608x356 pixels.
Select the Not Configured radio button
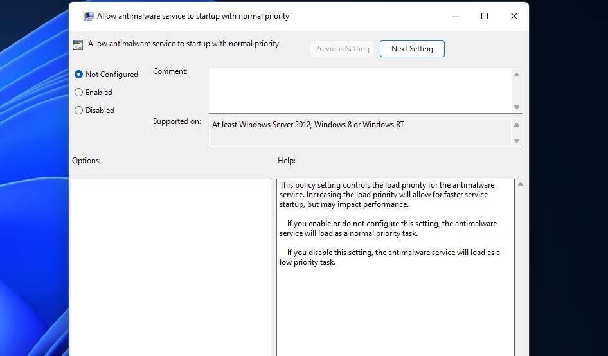(x=78, y=74)
